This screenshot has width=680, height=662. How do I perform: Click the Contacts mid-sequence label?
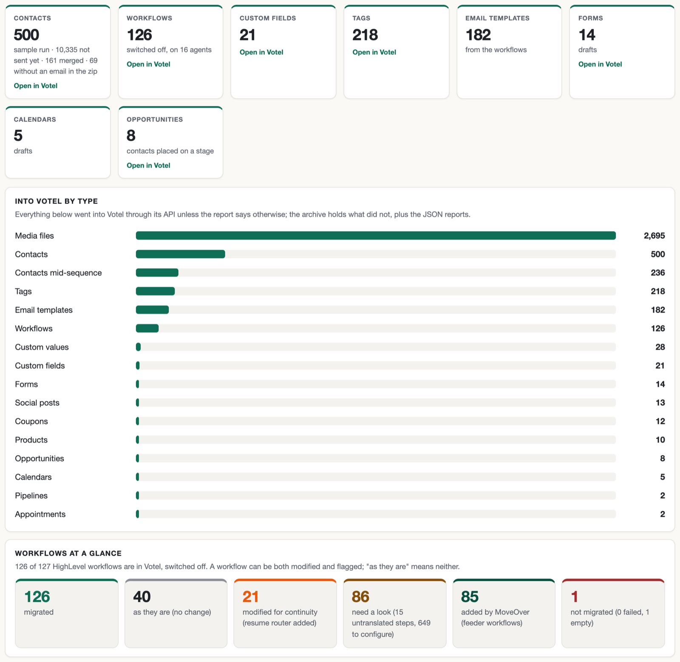pyautogui.click(x=58, y=273)
